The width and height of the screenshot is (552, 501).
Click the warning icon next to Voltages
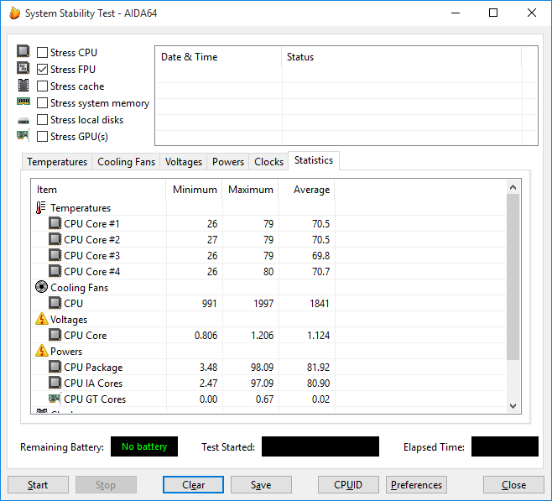pyautogui.click(x=42, y=319)
